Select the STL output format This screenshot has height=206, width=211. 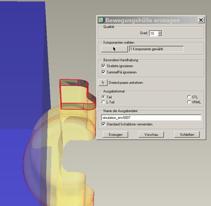click(x=189, y=97)
